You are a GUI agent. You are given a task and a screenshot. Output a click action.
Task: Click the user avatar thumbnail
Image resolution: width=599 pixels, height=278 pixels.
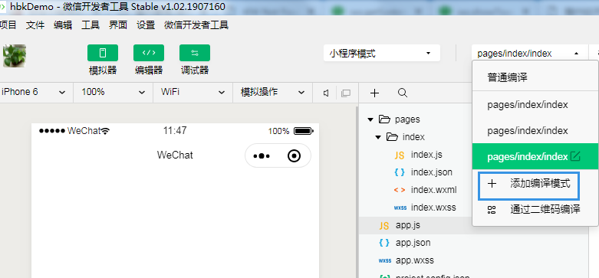[15, 56]
